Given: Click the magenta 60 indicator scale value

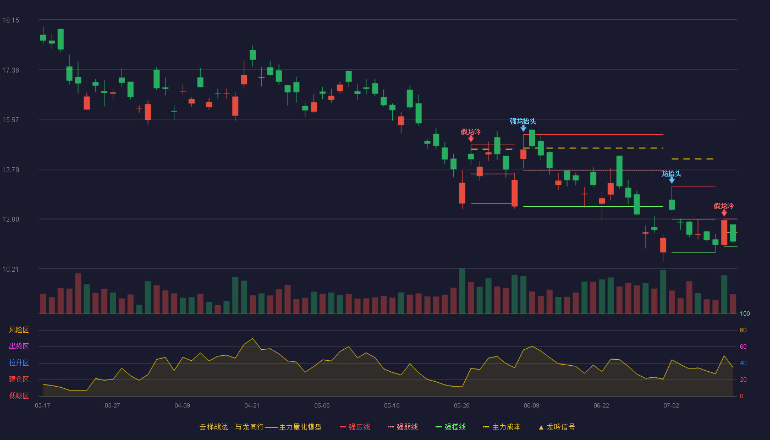Looking at the screenshot, I should [743, 347].
